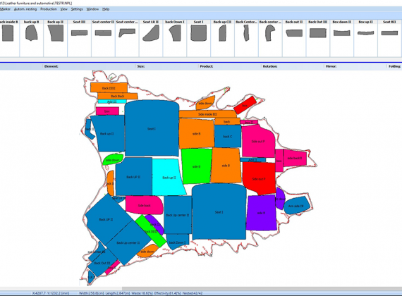Click the Length:2.847[m] status entry
The image size is (402, 296).
click(117, 293)
